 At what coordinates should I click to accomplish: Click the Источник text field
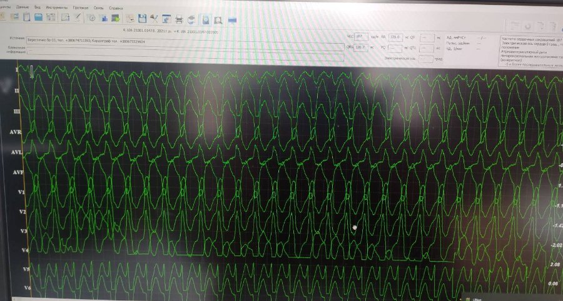[x=188, y=39]
